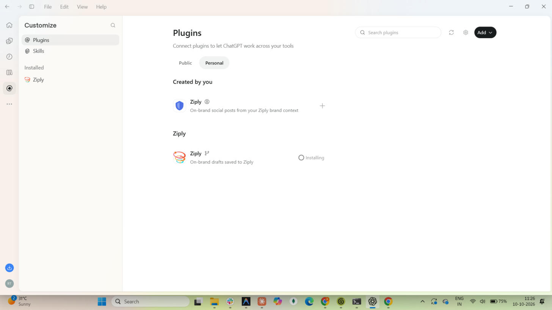Open the Windows Start menu
Screen dimensions: 552x310
pyautogui.click(x=102, y=302)
